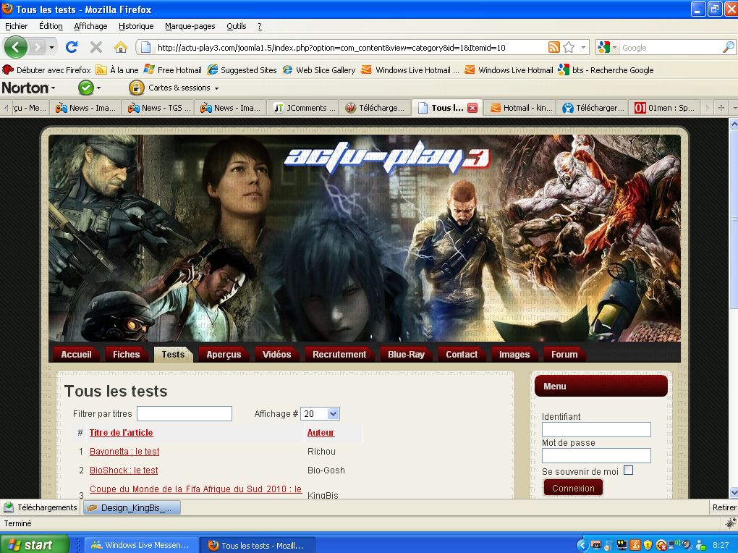Sort by Auteur column header
This screenshot has height=553, width=738.
321,432
